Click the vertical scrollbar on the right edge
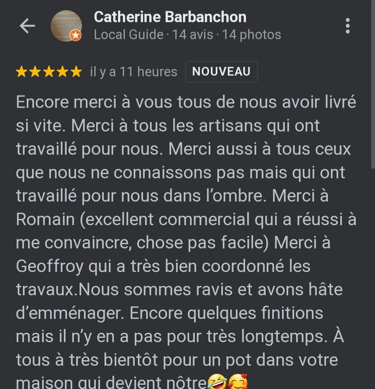This screenshot has width=375, height=389. coord(373,84)
